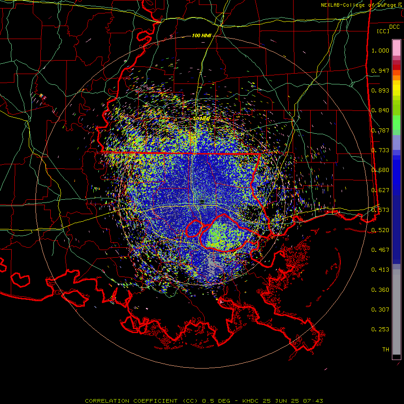Pick the gray segment of color scale
Image resolution: width=404 pixels, height=404 pixels.
[396, 312]
